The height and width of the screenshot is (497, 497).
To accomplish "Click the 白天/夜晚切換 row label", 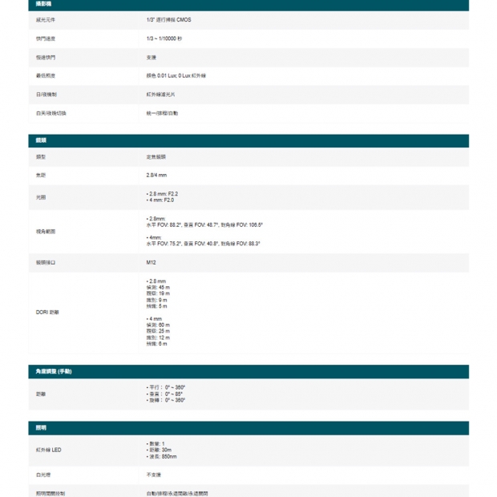I will [51, 113].
